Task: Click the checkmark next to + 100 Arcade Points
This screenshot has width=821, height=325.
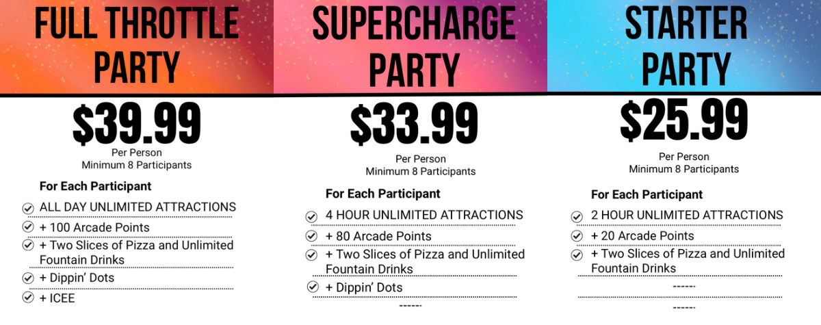Action: [28, 227]
